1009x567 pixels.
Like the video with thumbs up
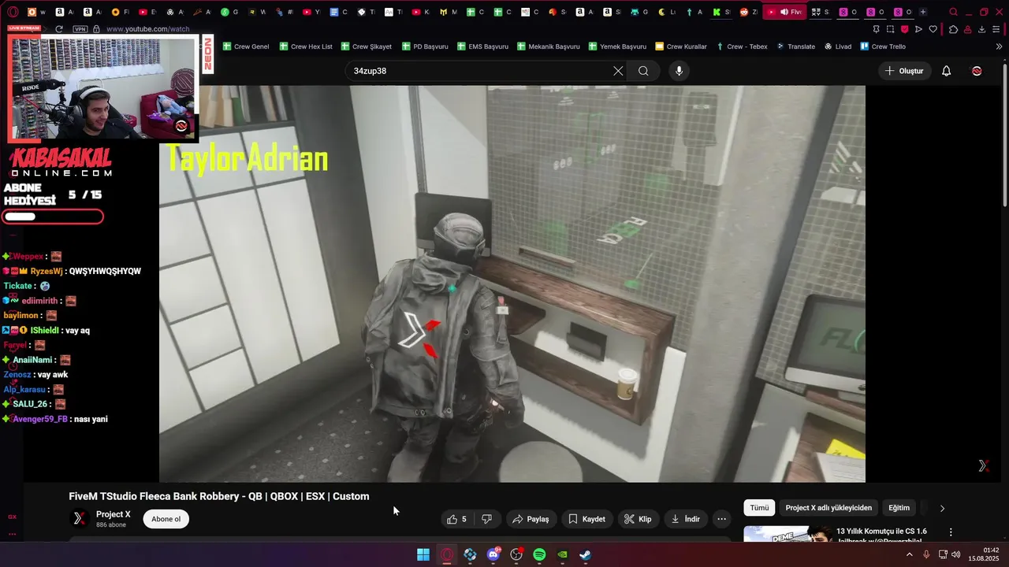coord(457,519)
